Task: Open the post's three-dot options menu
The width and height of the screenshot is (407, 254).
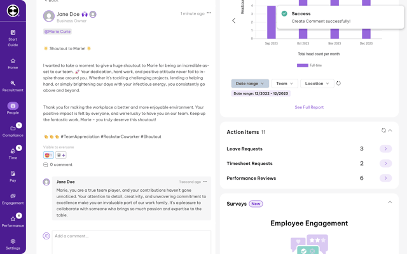Action: (x=209, y=13)
